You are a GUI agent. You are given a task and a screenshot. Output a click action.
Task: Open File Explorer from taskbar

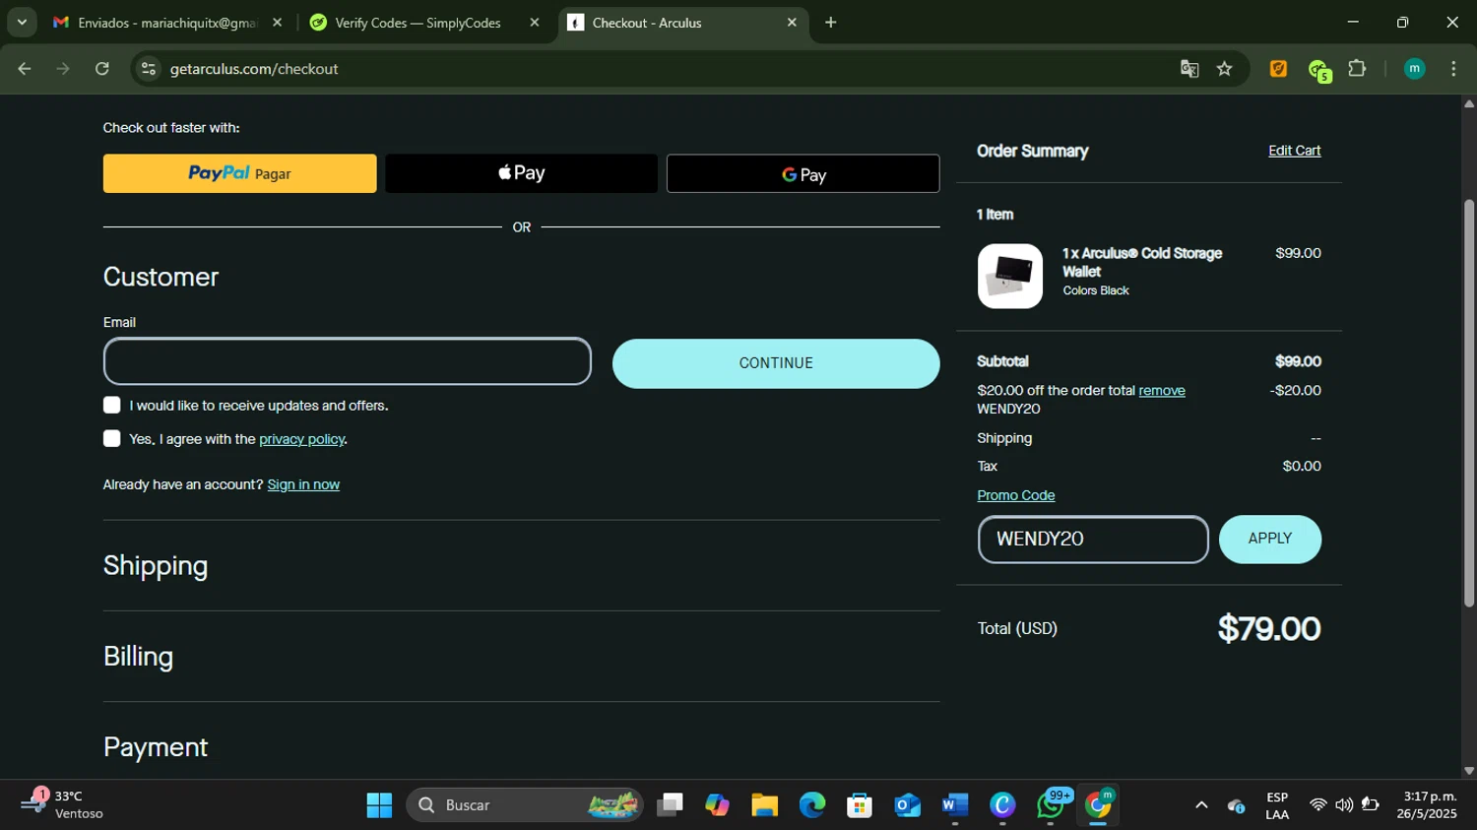(764, 805)
